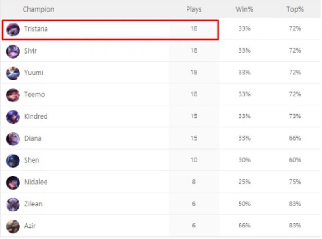
Task: Click Zilean's champion portrait icon
Action: [13, 204]
